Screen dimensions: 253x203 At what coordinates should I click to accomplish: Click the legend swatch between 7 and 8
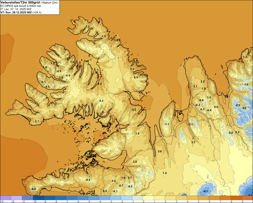(225, 198)
